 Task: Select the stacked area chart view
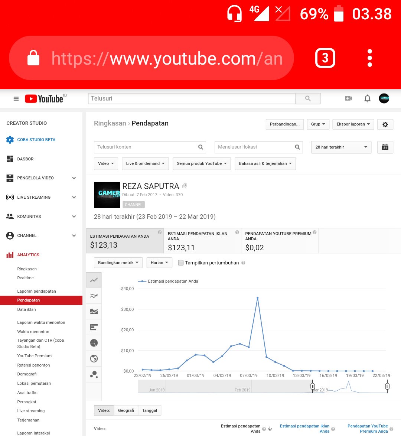tap(94, 312)
